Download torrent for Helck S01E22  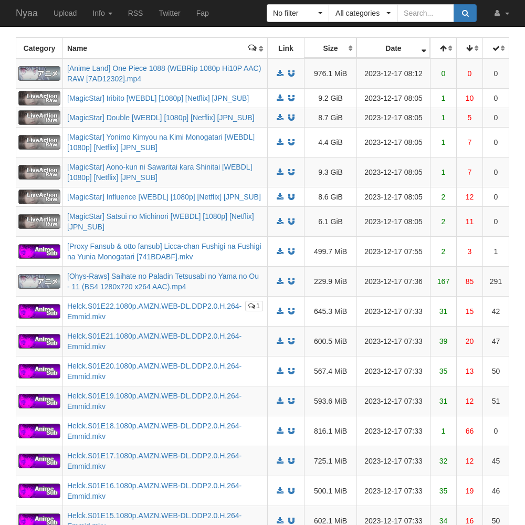(280, 311)
